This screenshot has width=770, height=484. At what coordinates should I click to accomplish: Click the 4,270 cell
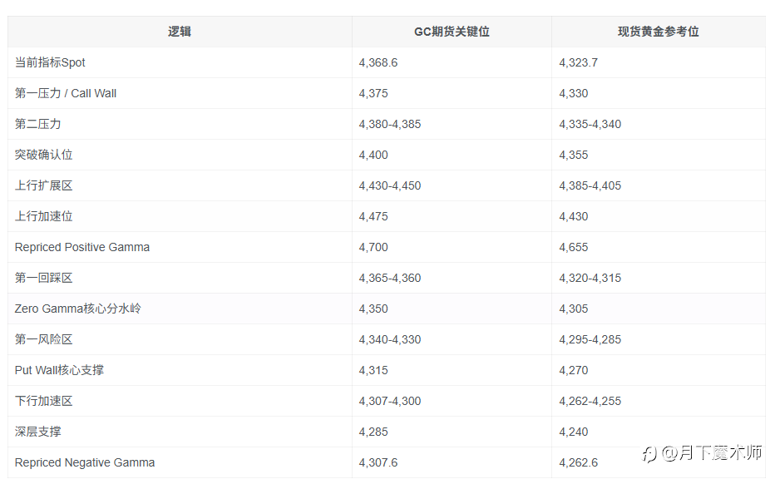[574, 371]
